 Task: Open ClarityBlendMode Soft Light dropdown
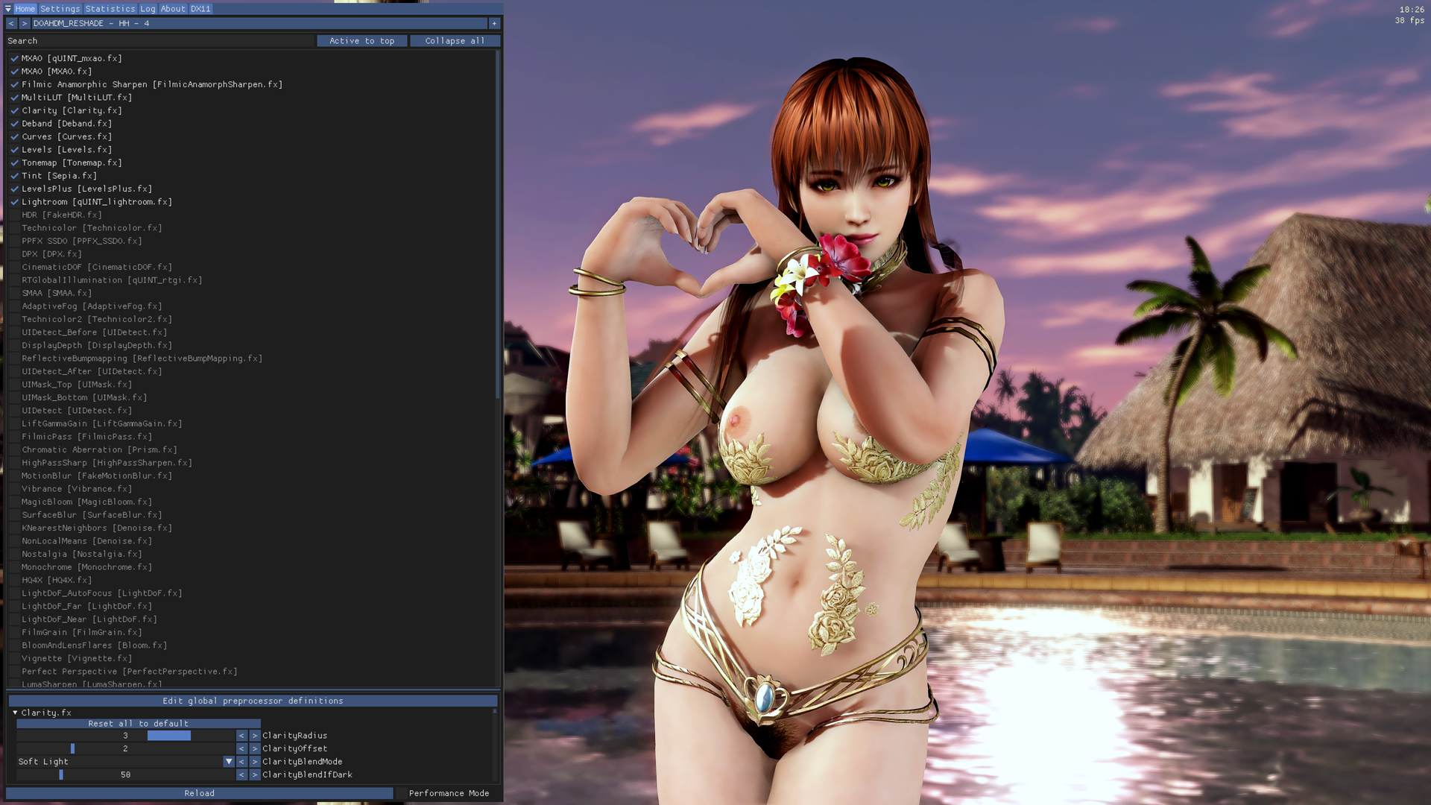click(229, 762)
